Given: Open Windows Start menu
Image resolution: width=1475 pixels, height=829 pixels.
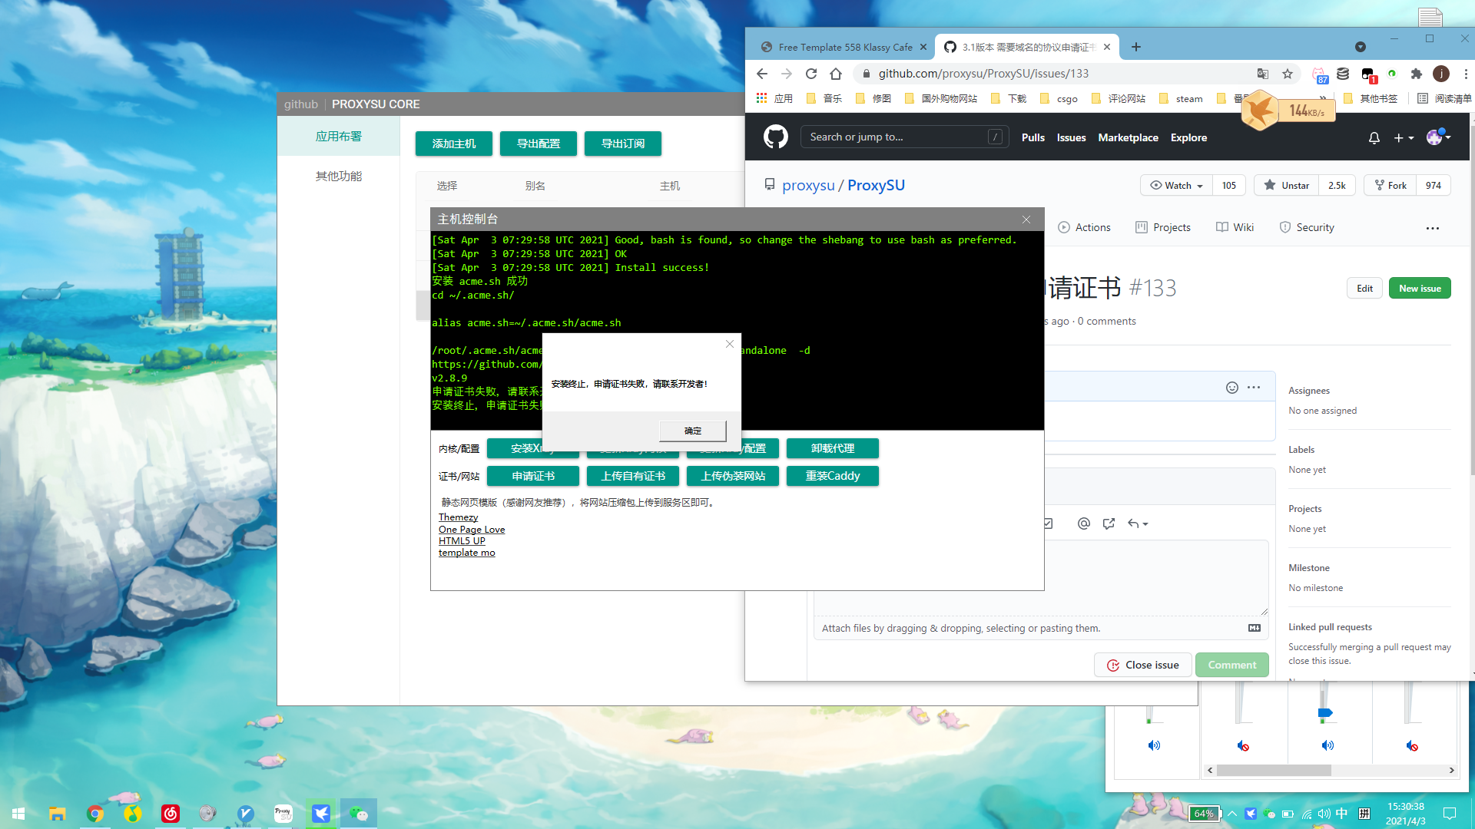Looking at the screenshot, I should click(18, 813).
